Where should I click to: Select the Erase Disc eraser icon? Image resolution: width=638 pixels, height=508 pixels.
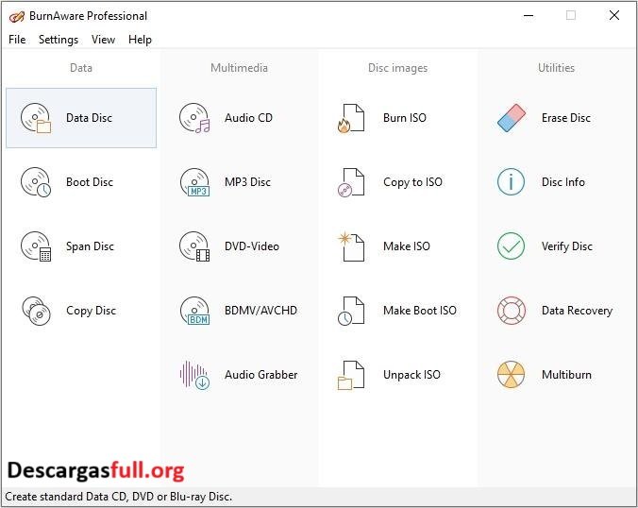pos(511,118)
